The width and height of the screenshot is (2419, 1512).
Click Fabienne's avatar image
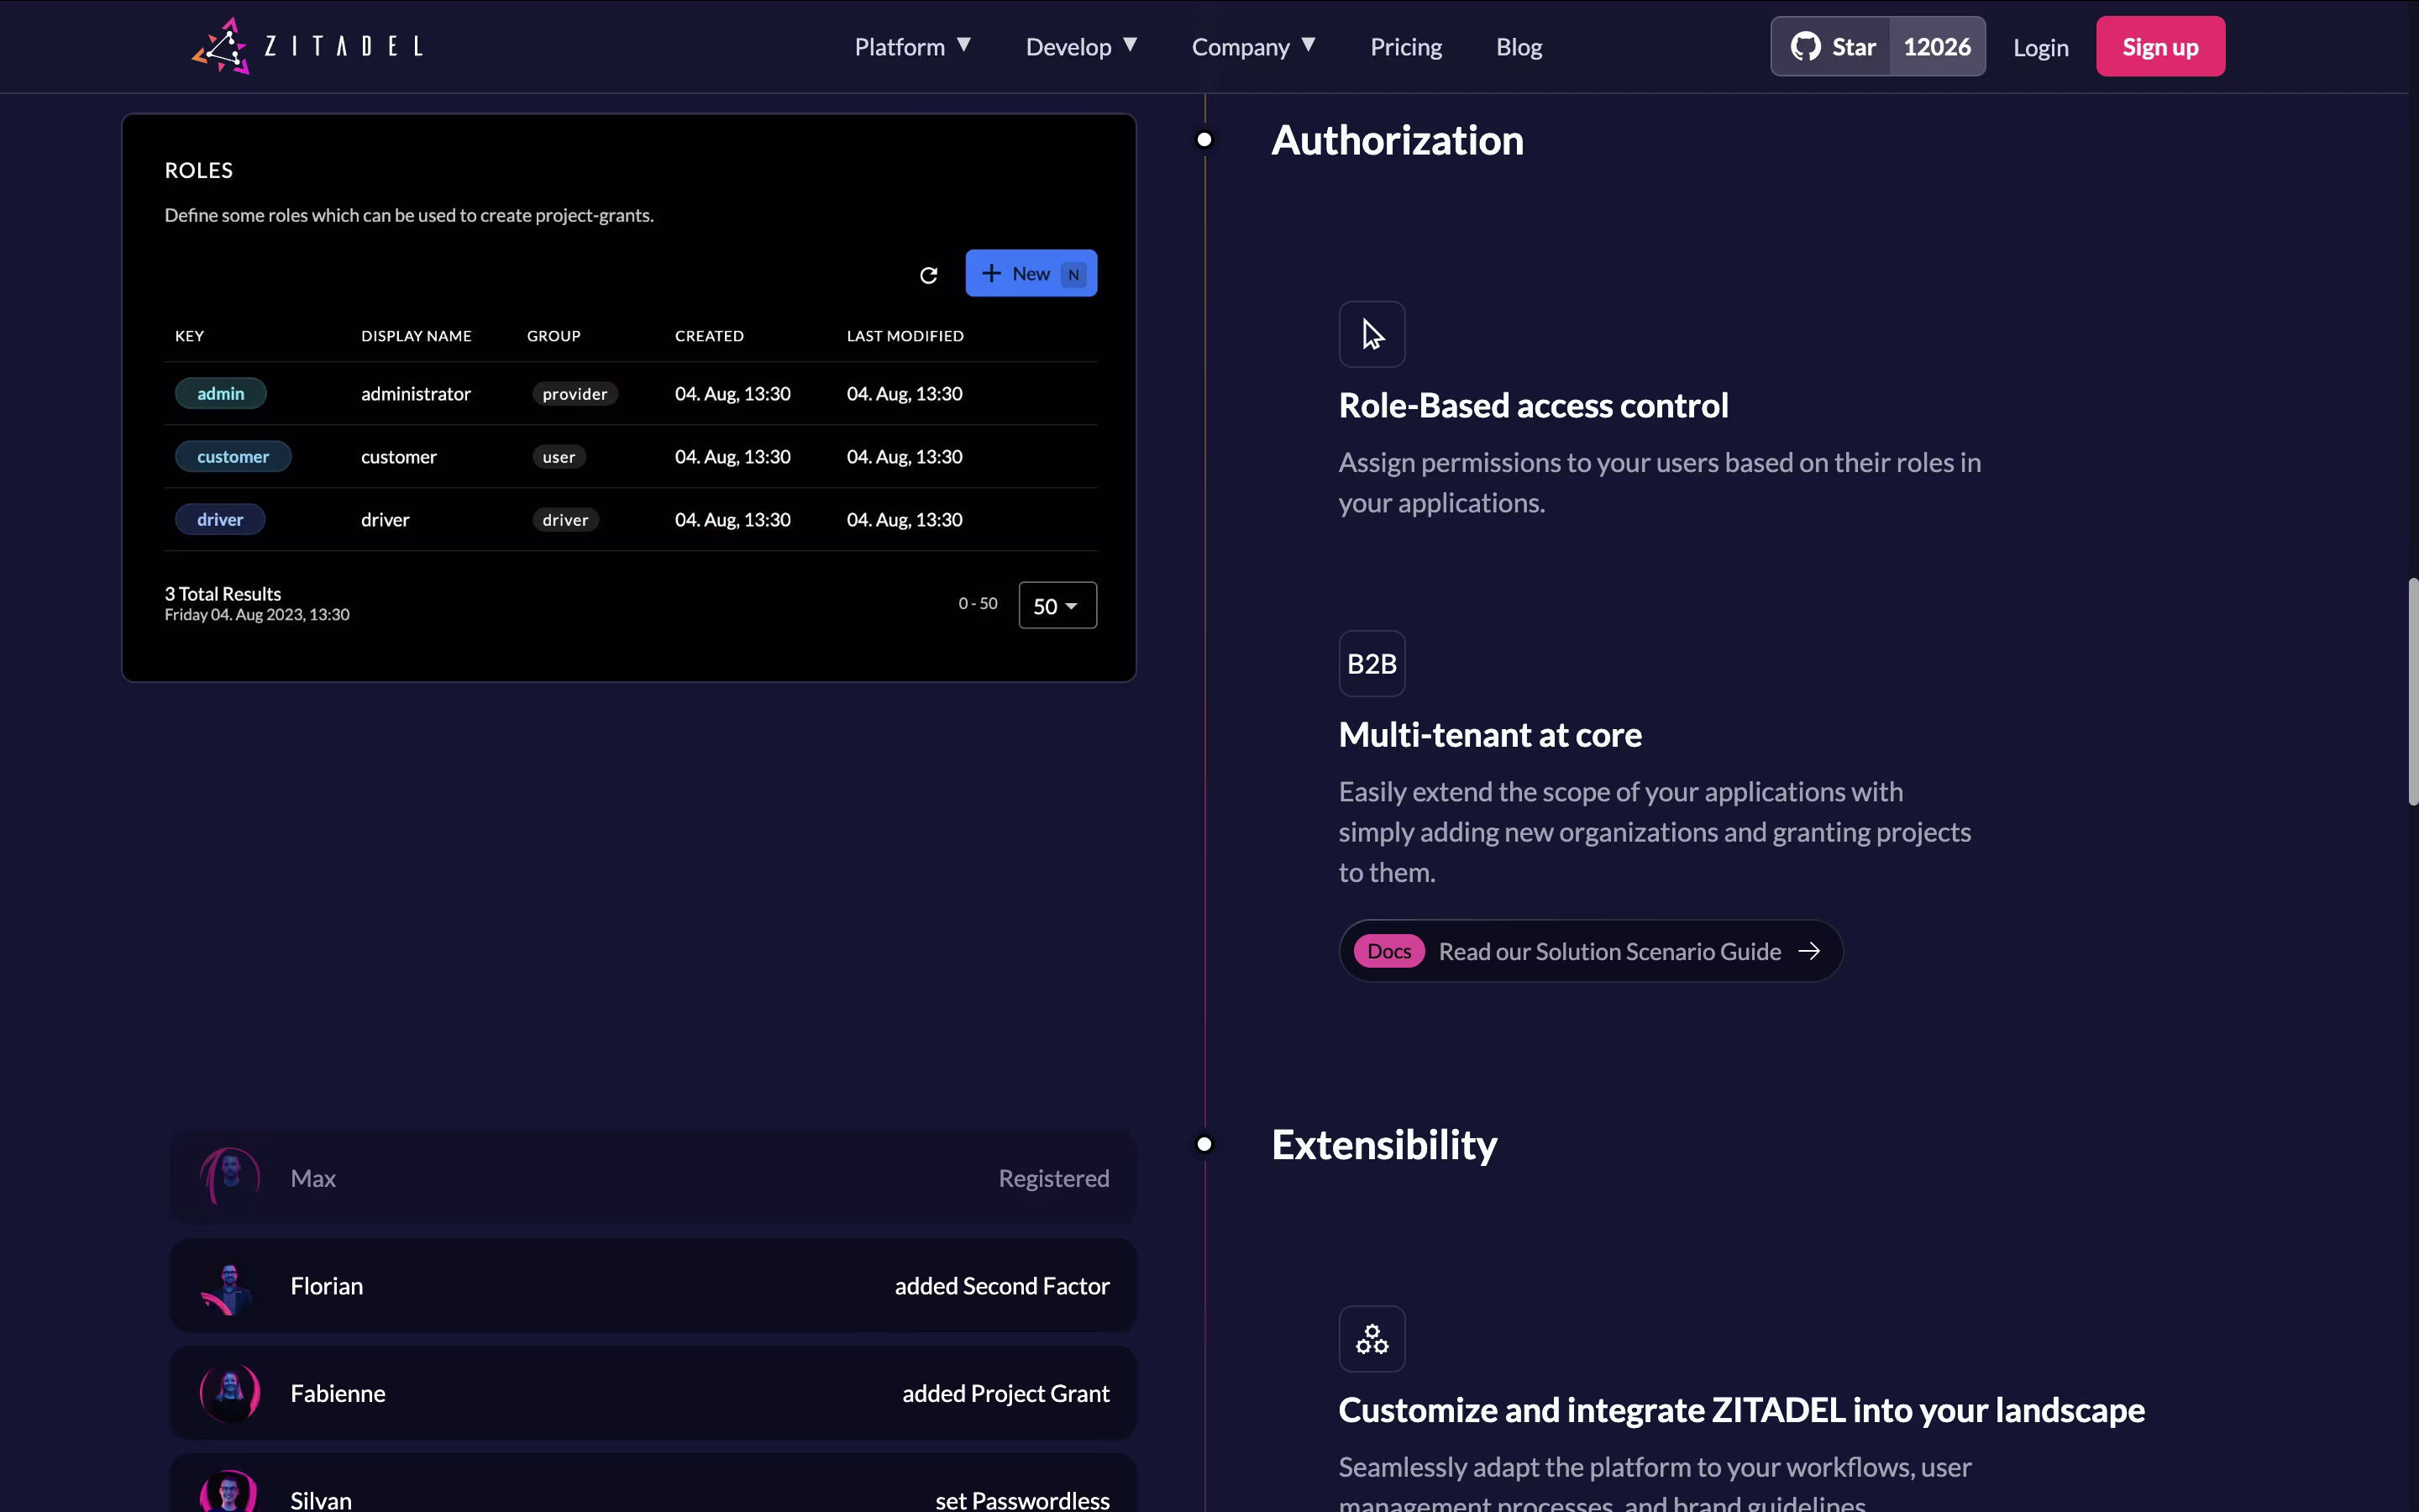[x=229, y=1393]
